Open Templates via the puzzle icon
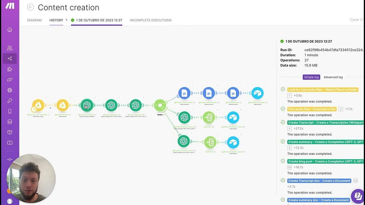 pyautogui.click(x=10, y=69)
